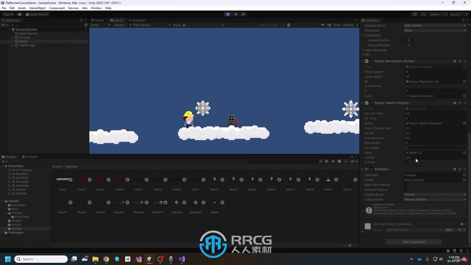Image resolution: width=471 pixels, height=265 pixels.
Task: Open the cloud services icon beside Sign in
Action: coord(20,14)
